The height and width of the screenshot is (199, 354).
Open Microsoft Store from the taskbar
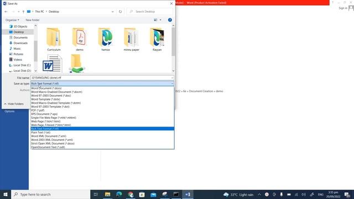142,194
